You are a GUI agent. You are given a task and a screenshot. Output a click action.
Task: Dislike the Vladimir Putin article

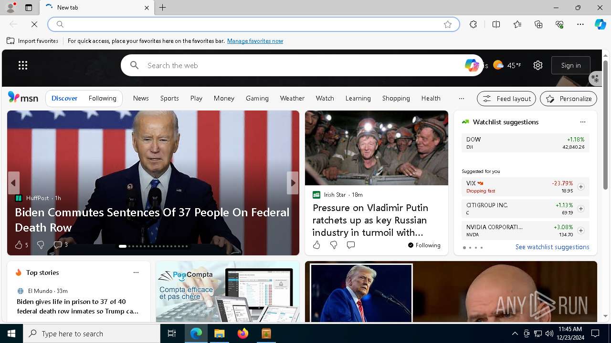click(x=334, y=245)
